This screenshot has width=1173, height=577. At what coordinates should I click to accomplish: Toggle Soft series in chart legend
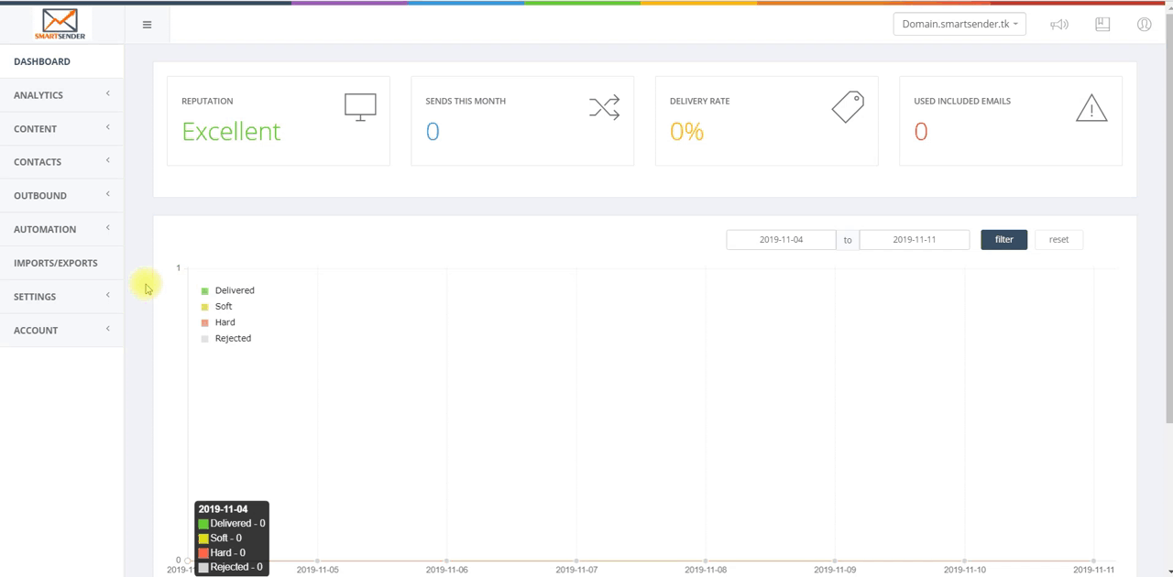223,307
